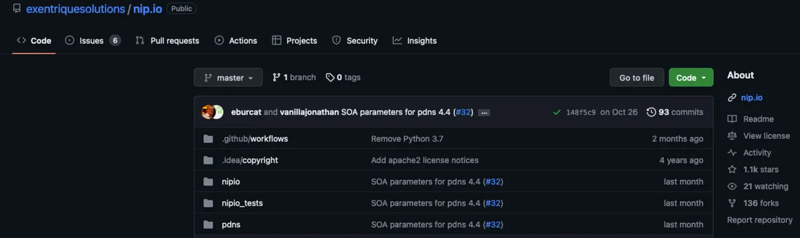The image size is (800, 238).
Task: Open latest commit message SOA parameters link
Action: [x=396, y=112]
